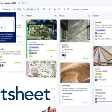
Task: Uncheck Reviewed? on the Supplier card
Action: [96, 33]
